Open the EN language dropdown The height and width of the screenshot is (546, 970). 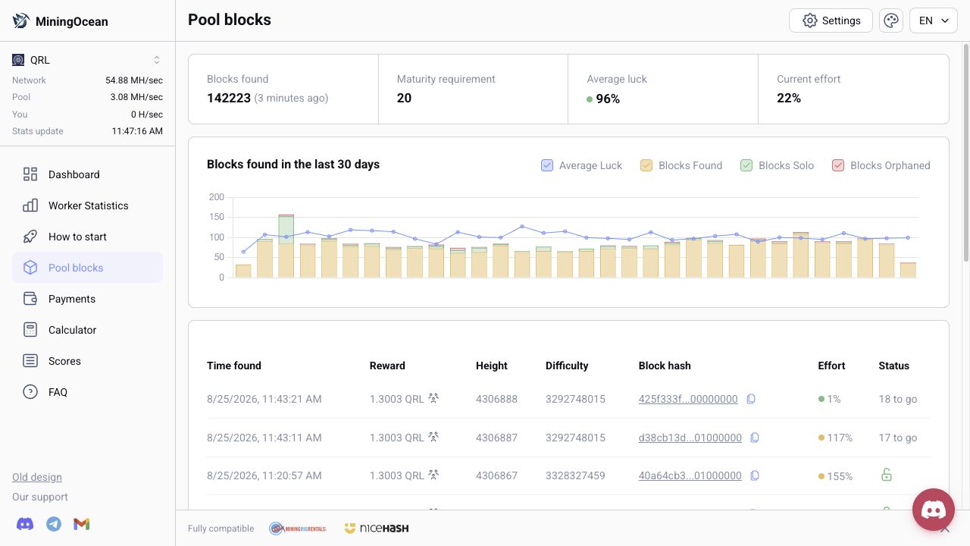[934, 20]
